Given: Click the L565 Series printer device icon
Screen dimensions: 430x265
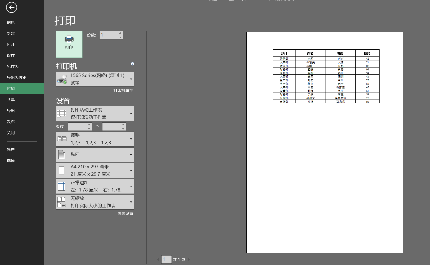Looking at the screenshot, I should [62, 79].
